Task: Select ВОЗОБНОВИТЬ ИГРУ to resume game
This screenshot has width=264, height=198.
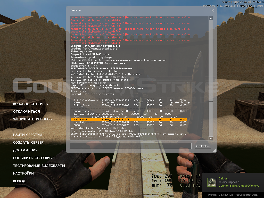Action: click(x=31, y=104)
